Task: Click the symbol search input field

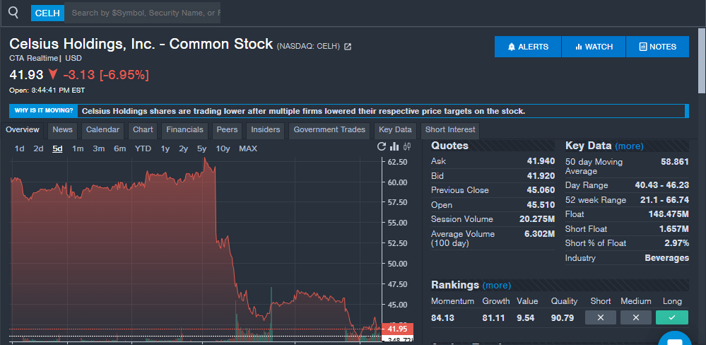Action: (x=145, y=13)
